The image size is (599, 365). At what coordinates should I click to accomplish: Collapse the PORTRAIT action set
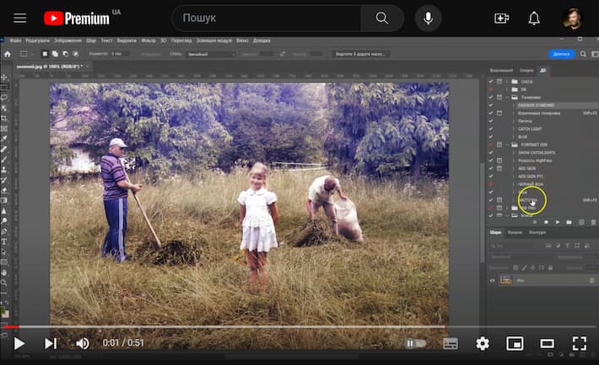507,145
